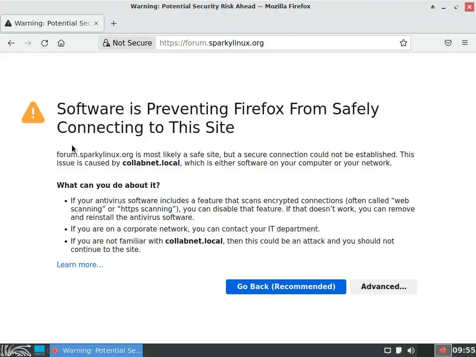Click the orange warning triangle icon
Screen dimensions: 476x357
(x=33, y=112)
